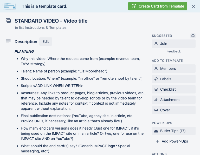Click the tag icon on Labels button
Screen dimensions: 200x155
click(x=156, y=79)
